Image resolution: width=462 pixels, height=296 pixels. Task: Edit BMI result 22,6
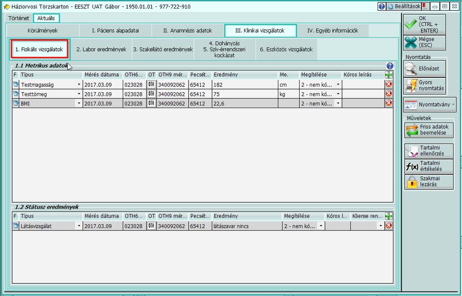pyautogui.click(x=245, y=103)
